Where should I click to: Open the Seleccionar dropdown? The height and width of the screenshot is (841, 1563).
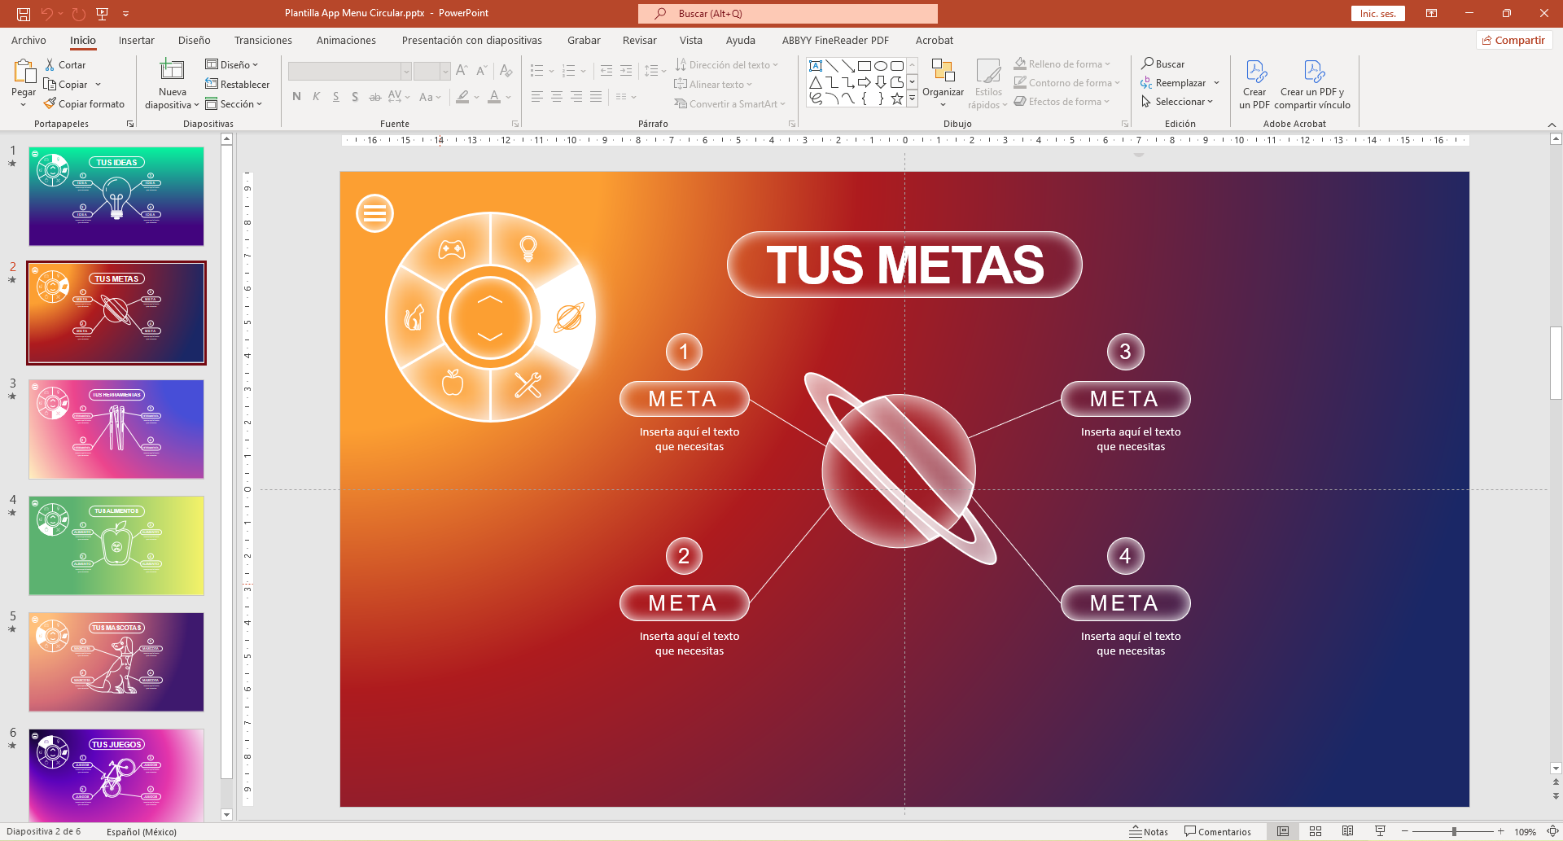[x=1177, y=102]
